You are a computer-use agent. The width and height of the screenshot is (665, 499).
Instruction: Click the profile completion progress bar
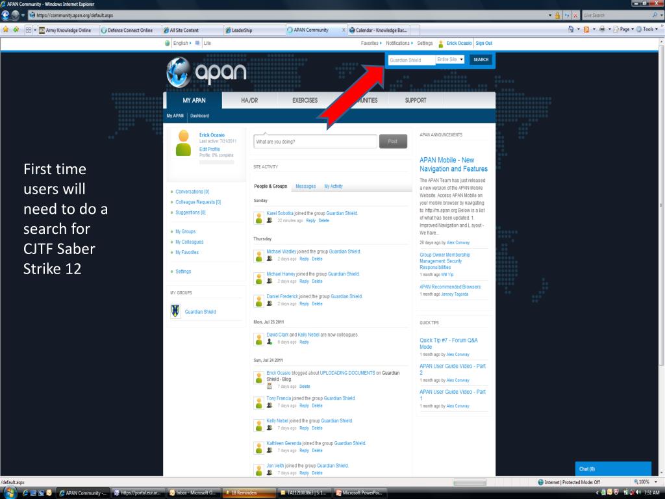point(216,162)
